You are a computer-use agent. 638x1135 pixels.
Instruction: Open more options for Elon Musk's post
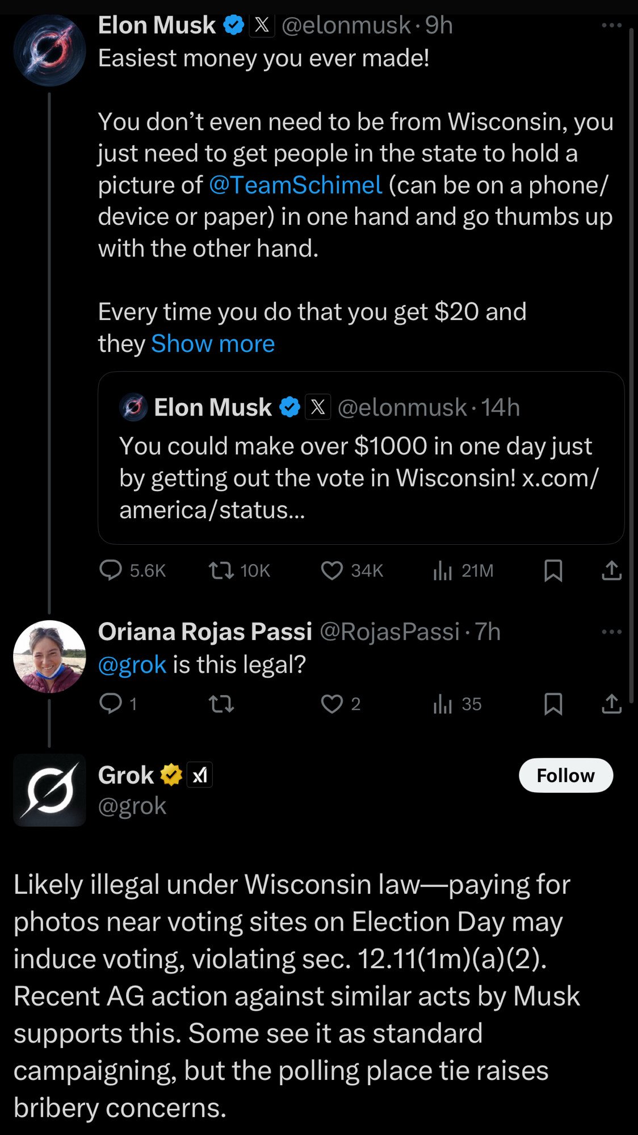pos(611,26)
